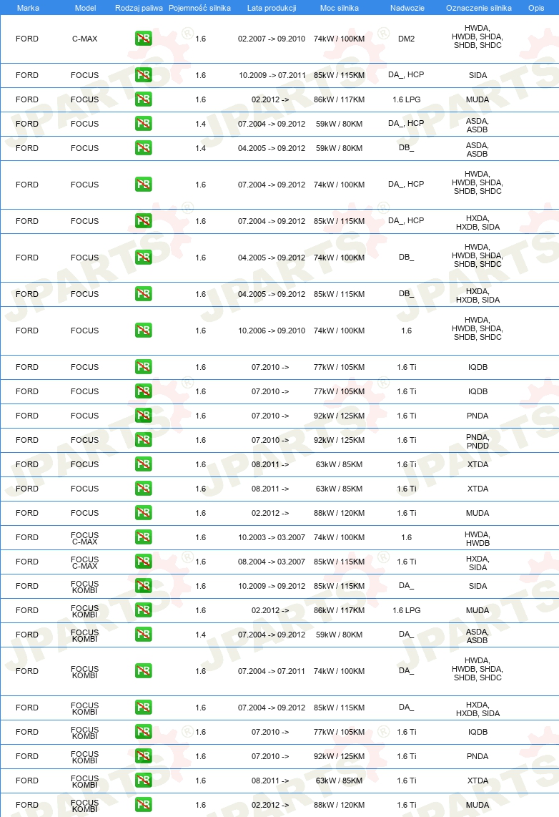Click HWDA, HWDB code in the 10.2003 row
Screen dimensions: 559x817
point(478,539)
